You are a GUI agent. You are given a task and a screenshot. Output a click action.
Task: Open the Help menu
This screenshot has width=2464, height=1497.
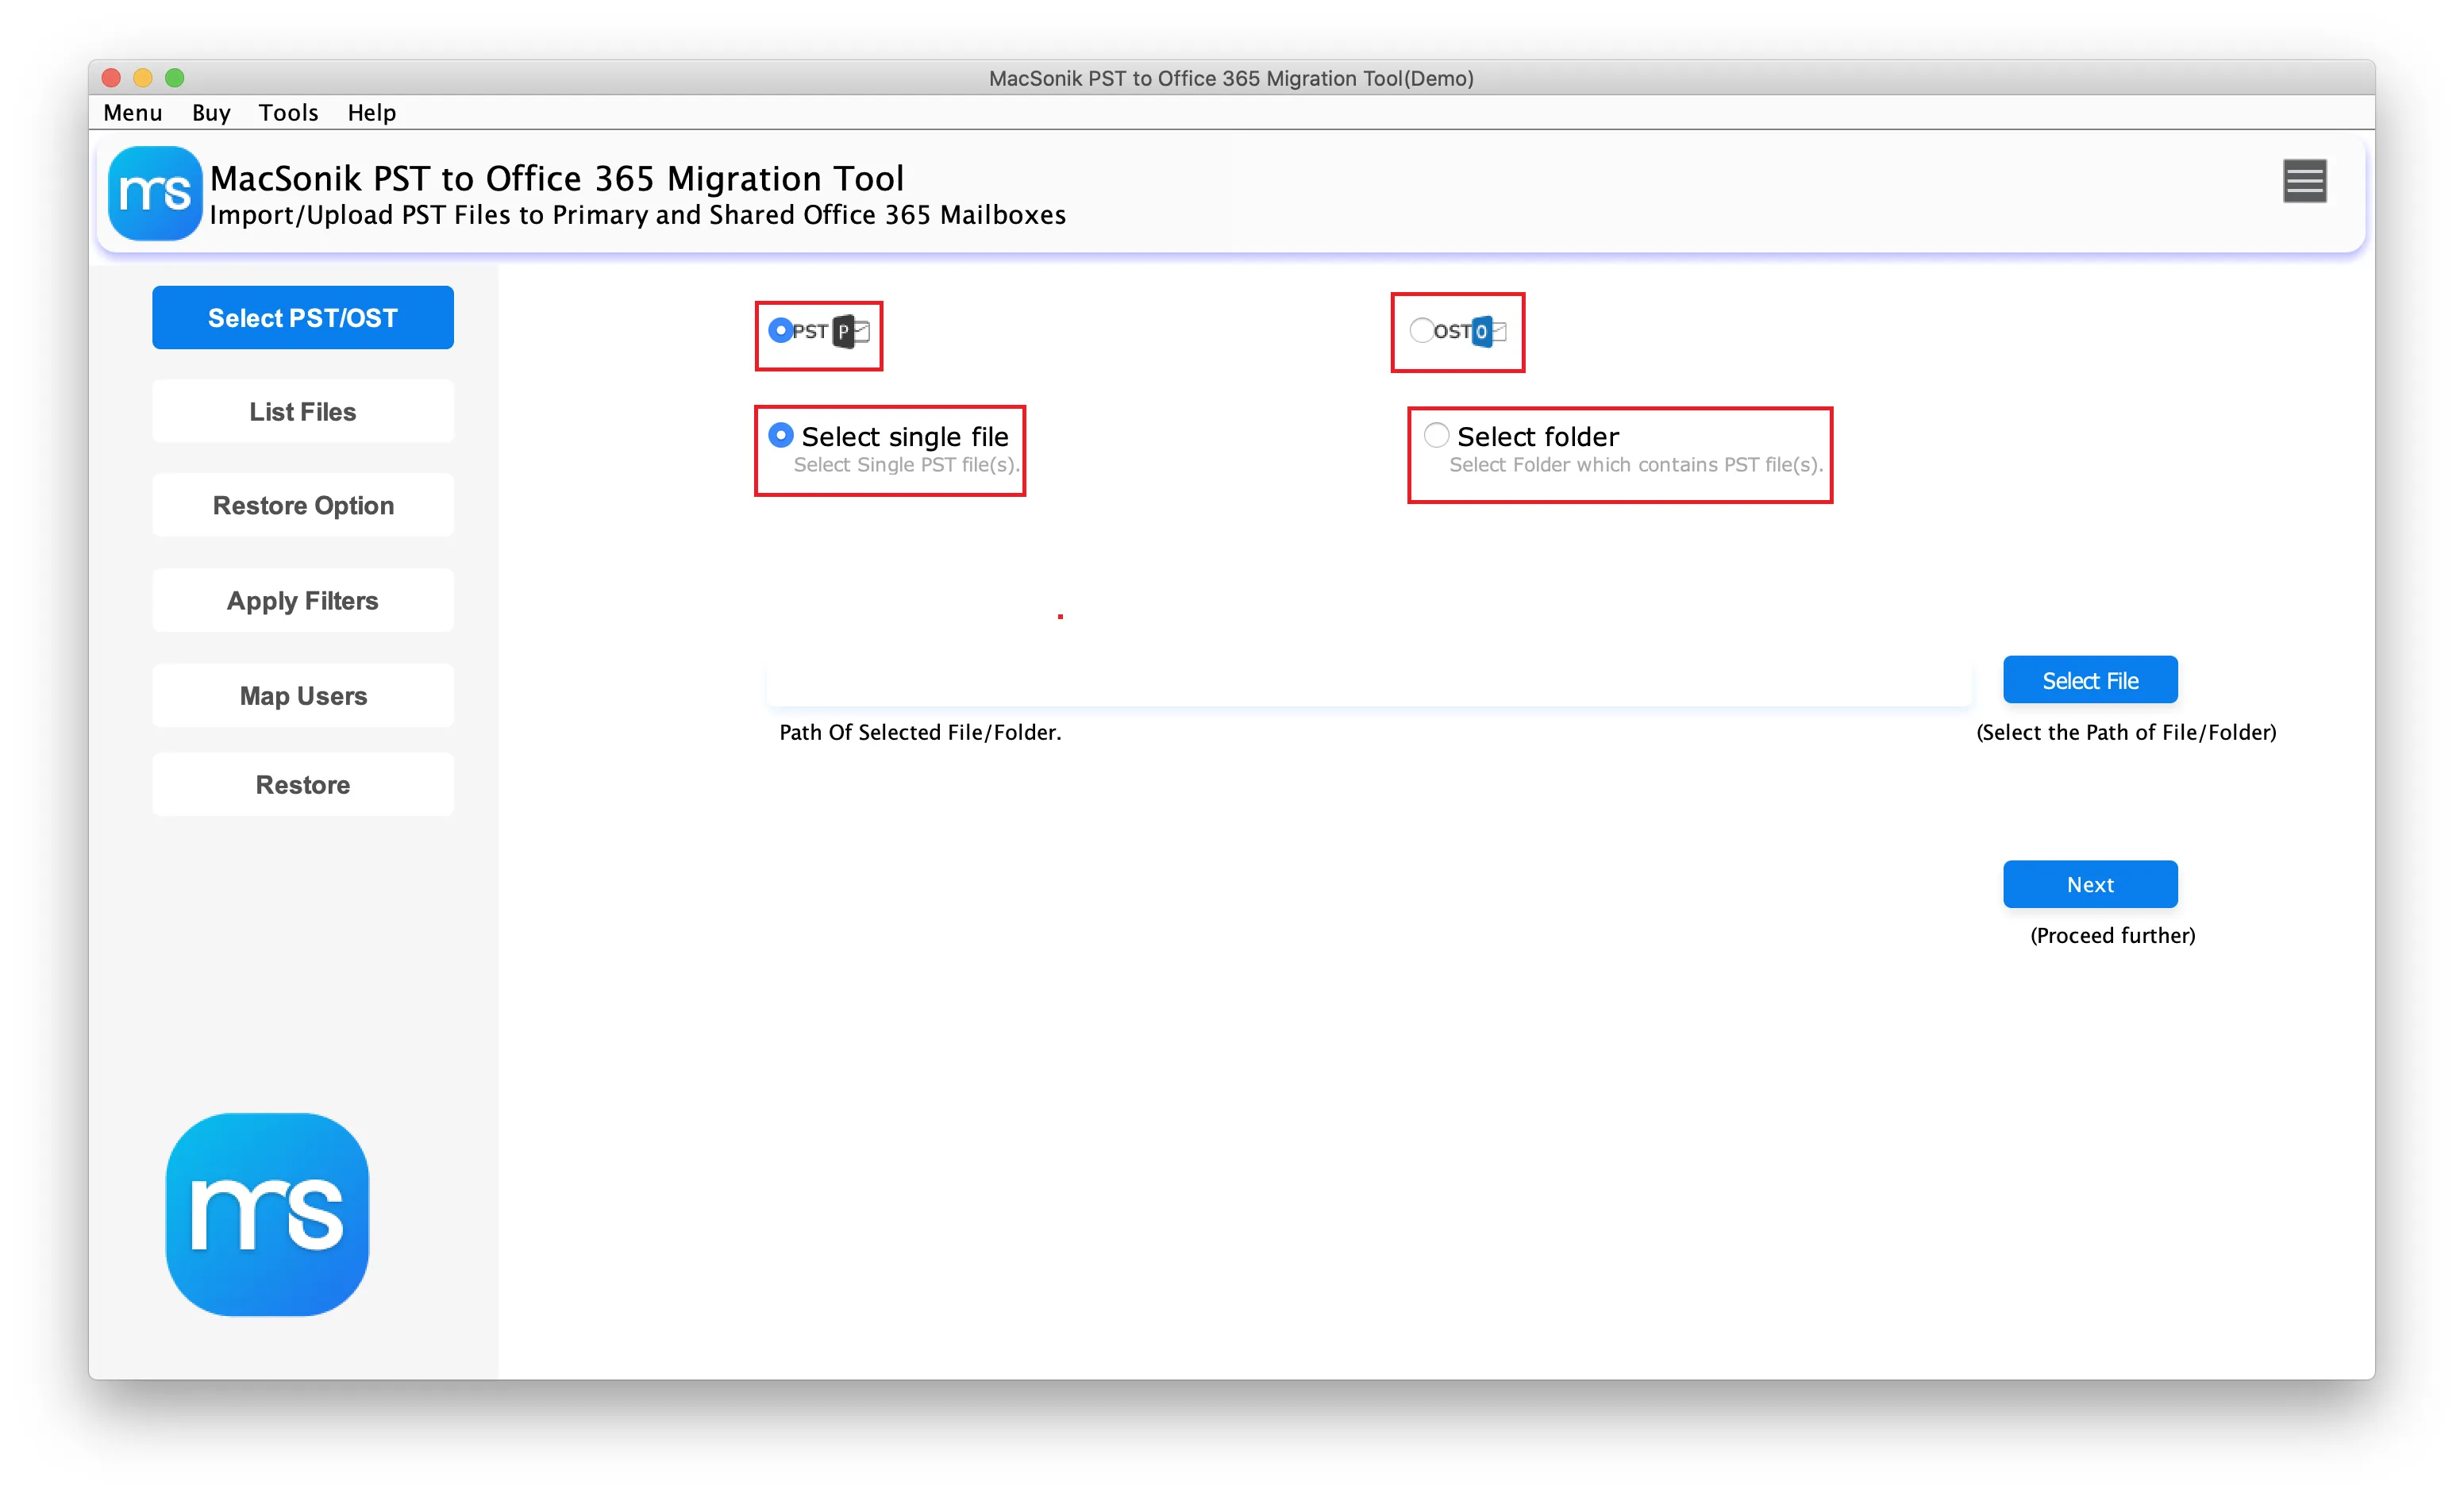[372, 112]
